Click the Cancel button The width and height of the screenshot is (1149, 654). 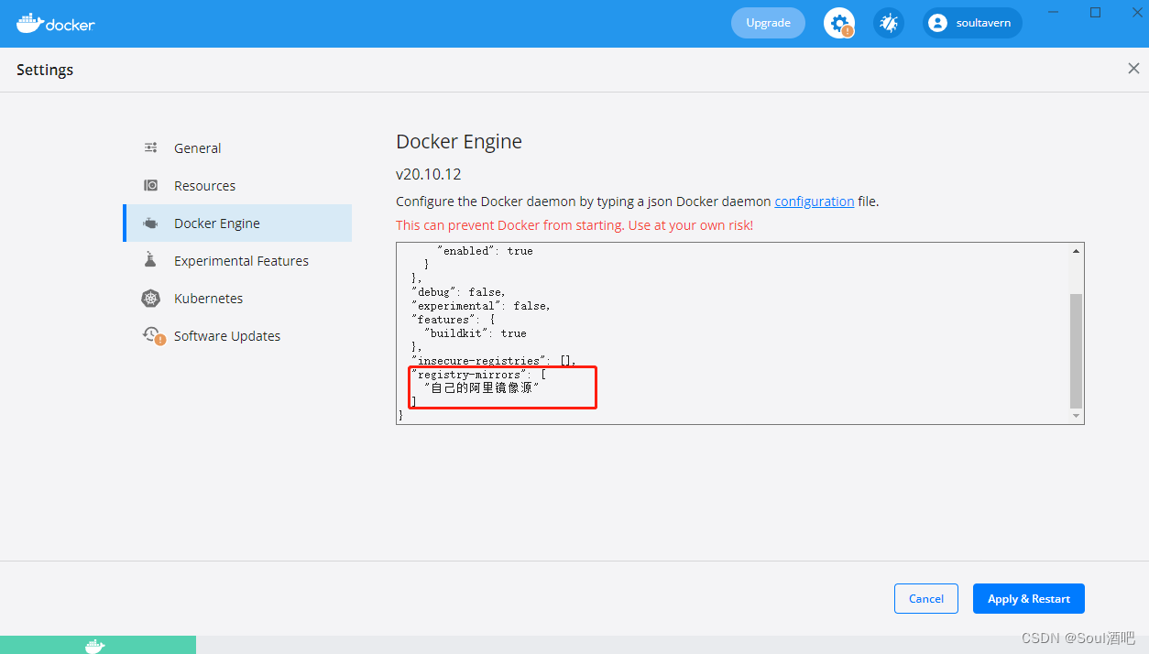[x=926, y=598]
